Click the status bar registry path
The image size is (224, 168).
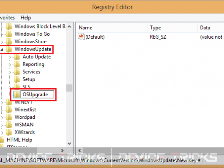101,160
